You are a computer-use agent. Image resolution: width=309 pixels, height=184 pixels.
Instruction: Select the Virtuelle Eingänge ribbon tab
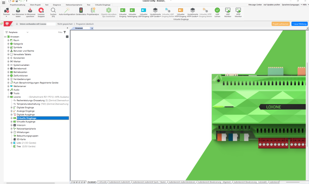click(x=103, y=5)
